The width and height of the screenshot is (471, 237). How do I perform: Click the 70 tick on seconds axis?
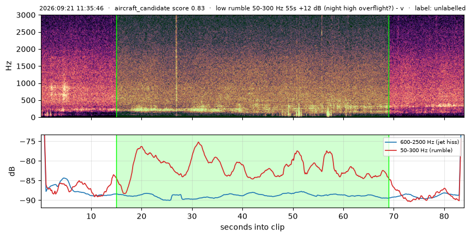[x=394, y=216]
